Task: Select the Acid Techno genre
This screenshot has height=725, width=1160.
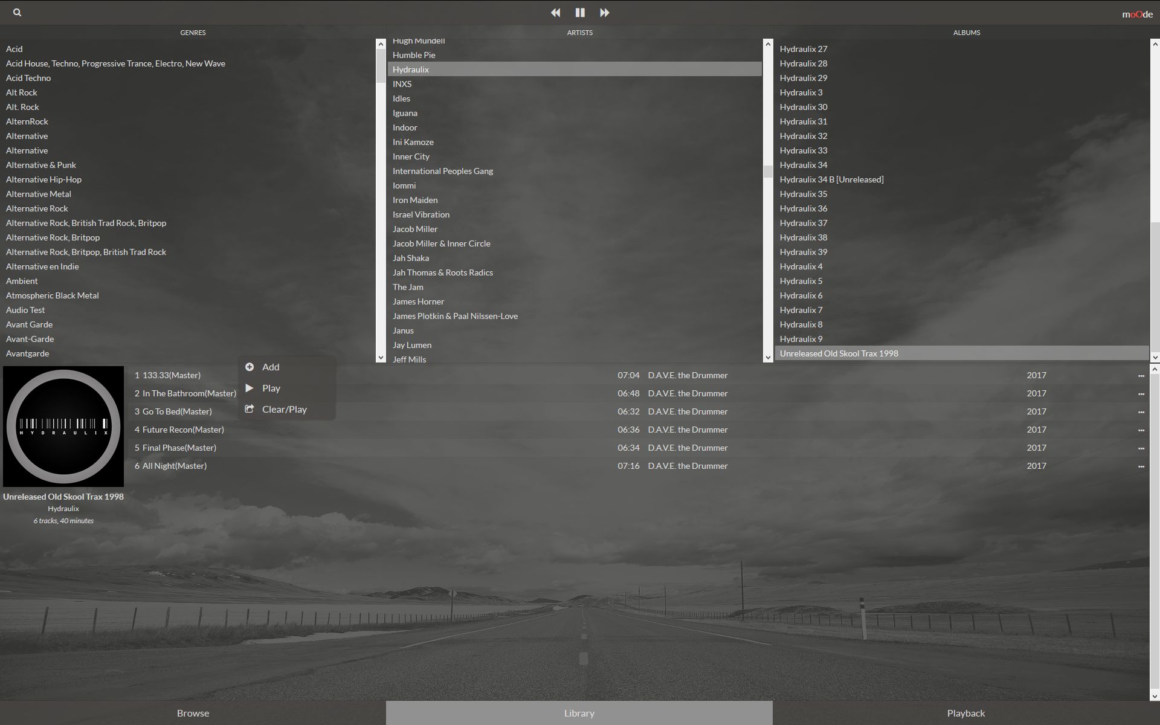Action: (28, 78)
